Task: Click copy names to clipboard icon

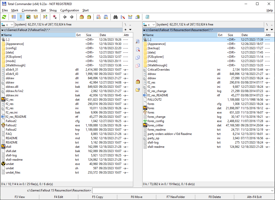Action: [x=137, y=17]
